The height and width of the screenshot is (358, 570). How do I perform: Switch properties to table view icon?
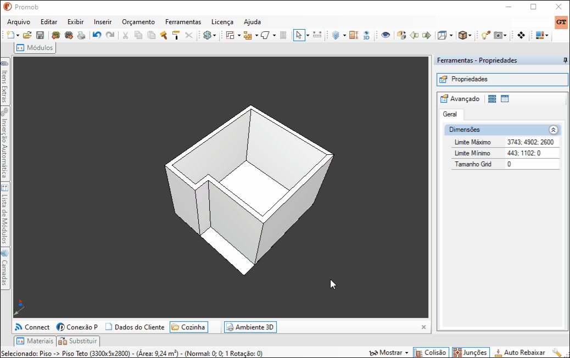point(505,99)
